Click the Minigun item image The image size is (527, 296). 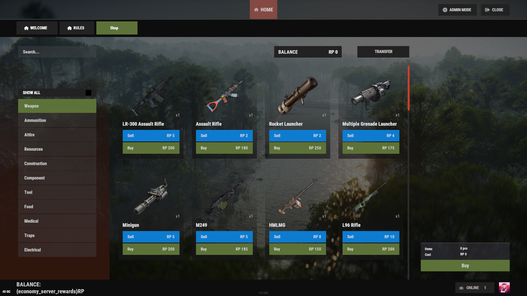point(151,197)
